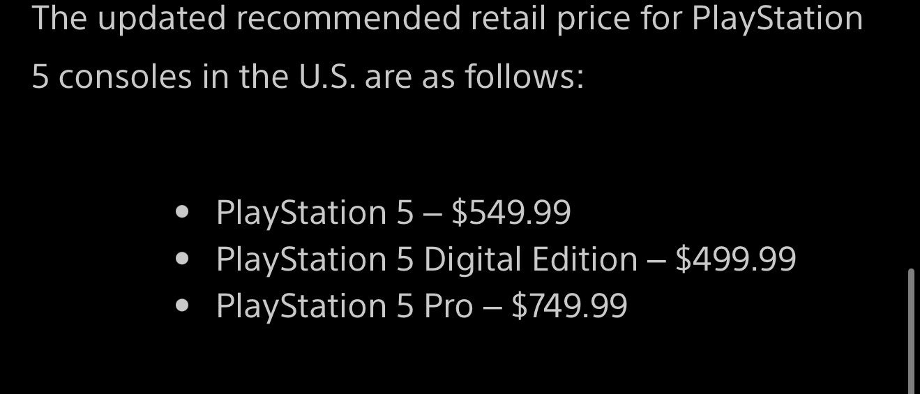The height and width of the screenshot is (394, 920).
Task: Click "PlayStation" at the end of the first line
Action: (778, 19)
